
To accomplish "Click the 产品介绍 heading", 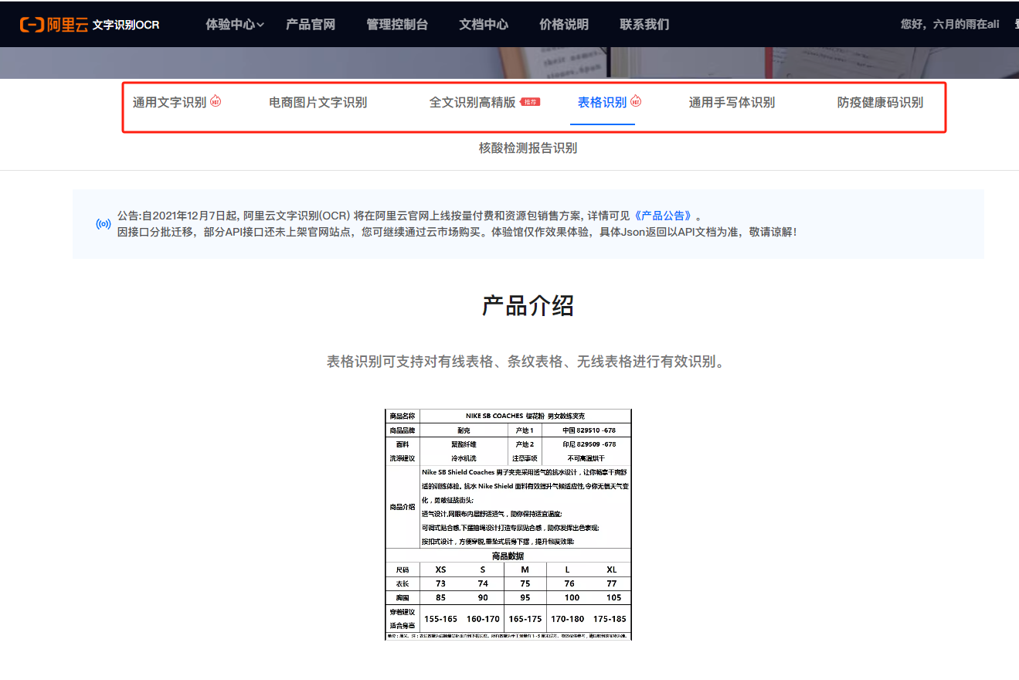I will point(528,306).
